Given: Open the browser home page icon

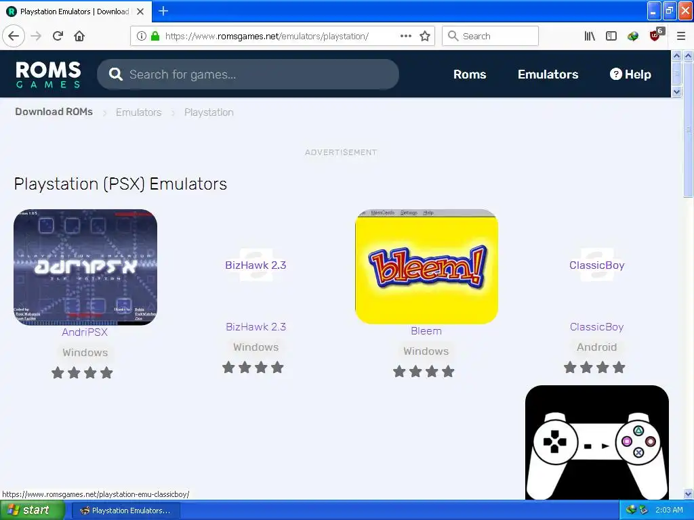Looking at the screenshot, I should coord(79,36).
